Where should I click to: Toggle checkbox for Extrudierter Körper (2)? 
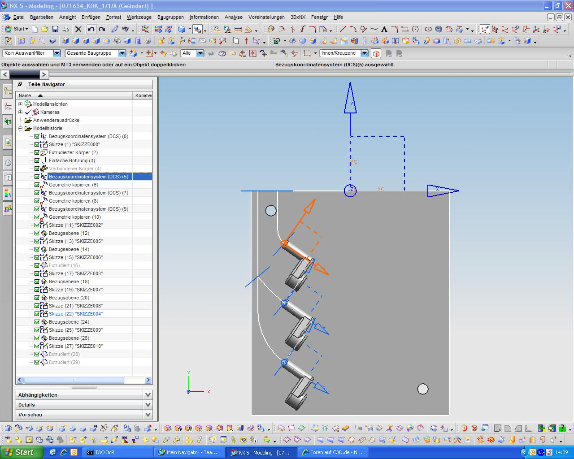(x=37, y=152)
